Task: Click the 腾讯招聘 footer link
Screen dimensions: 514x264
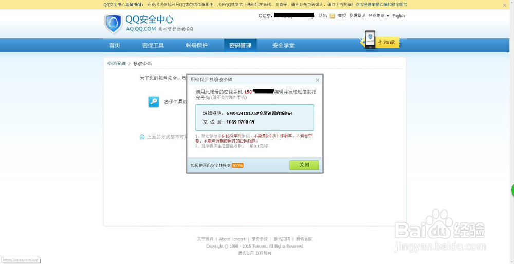Action: click(x=282, y=239)
